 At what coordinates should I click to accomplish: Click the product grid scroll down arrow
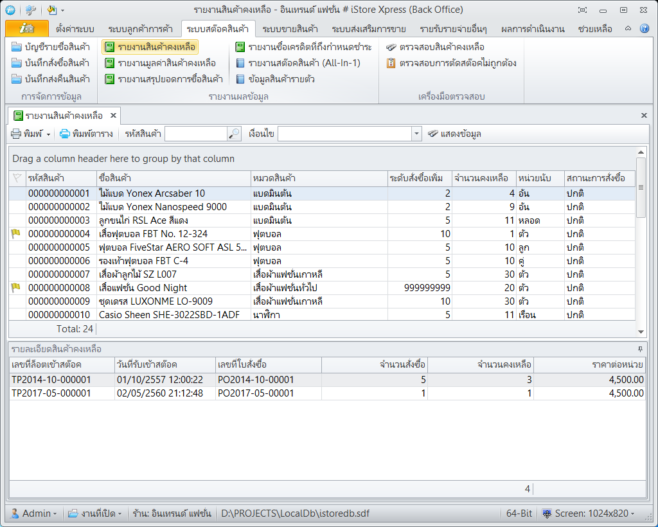pyautogui.click(x=641, y=332)
